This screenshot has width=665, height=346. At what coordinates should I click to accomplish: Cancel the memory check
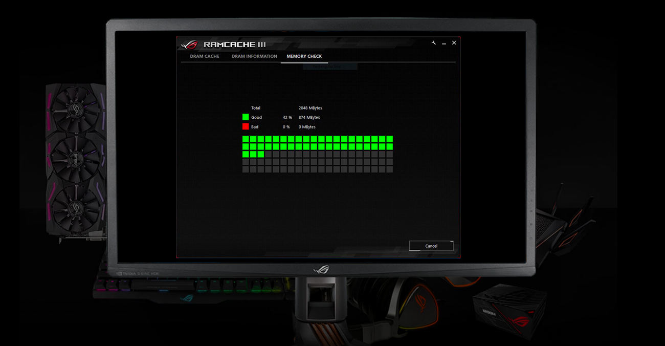431,246
